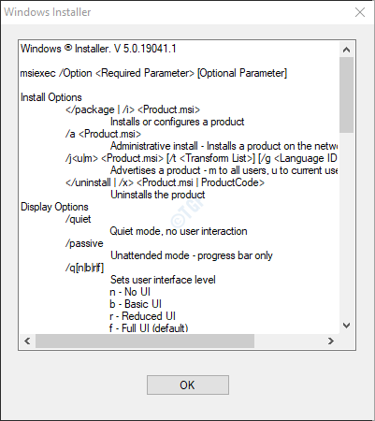Click the /q[n|b|r|f] option text
The width and height of the screenshot is (375, 421).
[84, 268]
